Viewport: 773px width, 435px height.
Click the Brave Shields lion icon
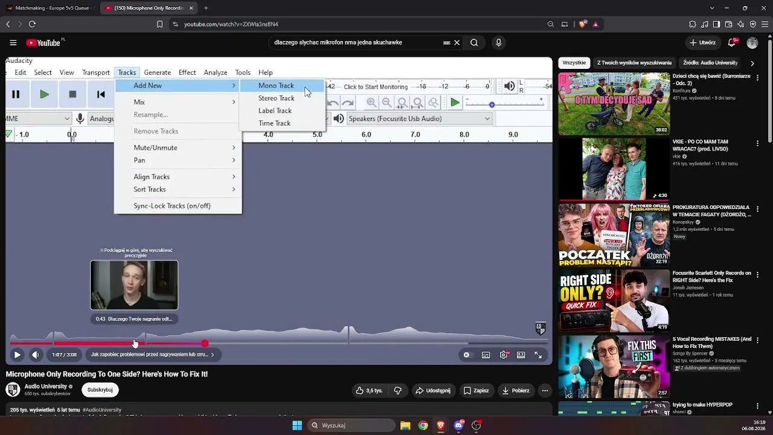pos(583,24)
